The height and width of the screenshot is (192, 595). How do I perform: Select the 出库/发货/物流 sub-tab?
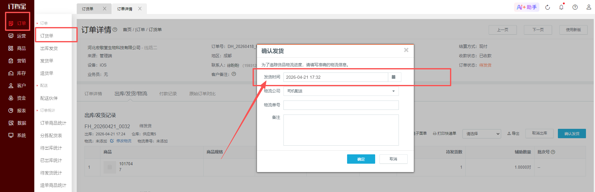point(131,94)
